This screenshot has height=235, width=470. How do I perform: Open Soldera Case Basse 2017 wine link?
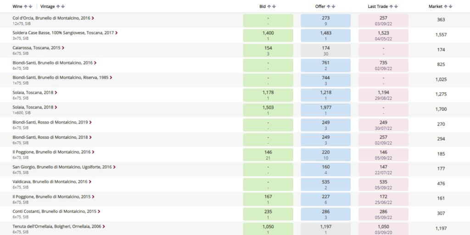63,33
